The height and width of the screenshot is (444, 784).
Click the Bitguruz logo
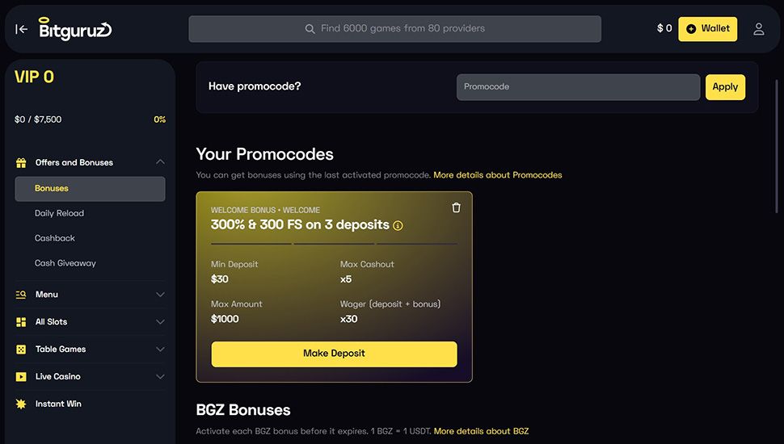coord(75,28)
